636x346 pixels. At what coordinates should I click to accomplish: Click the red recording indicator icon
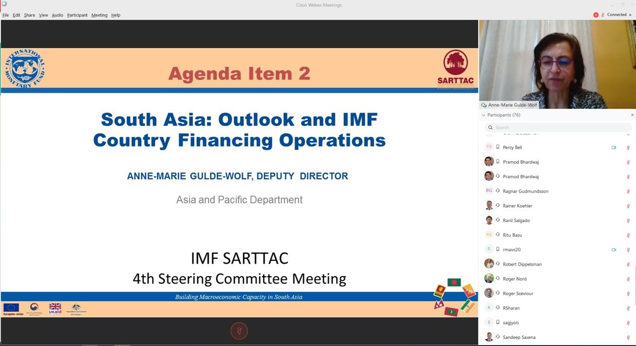[596, 15]
